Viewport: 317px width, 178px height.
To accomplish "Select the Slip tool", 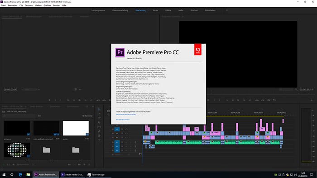I will pyautogui.click(x=99, y=127).
